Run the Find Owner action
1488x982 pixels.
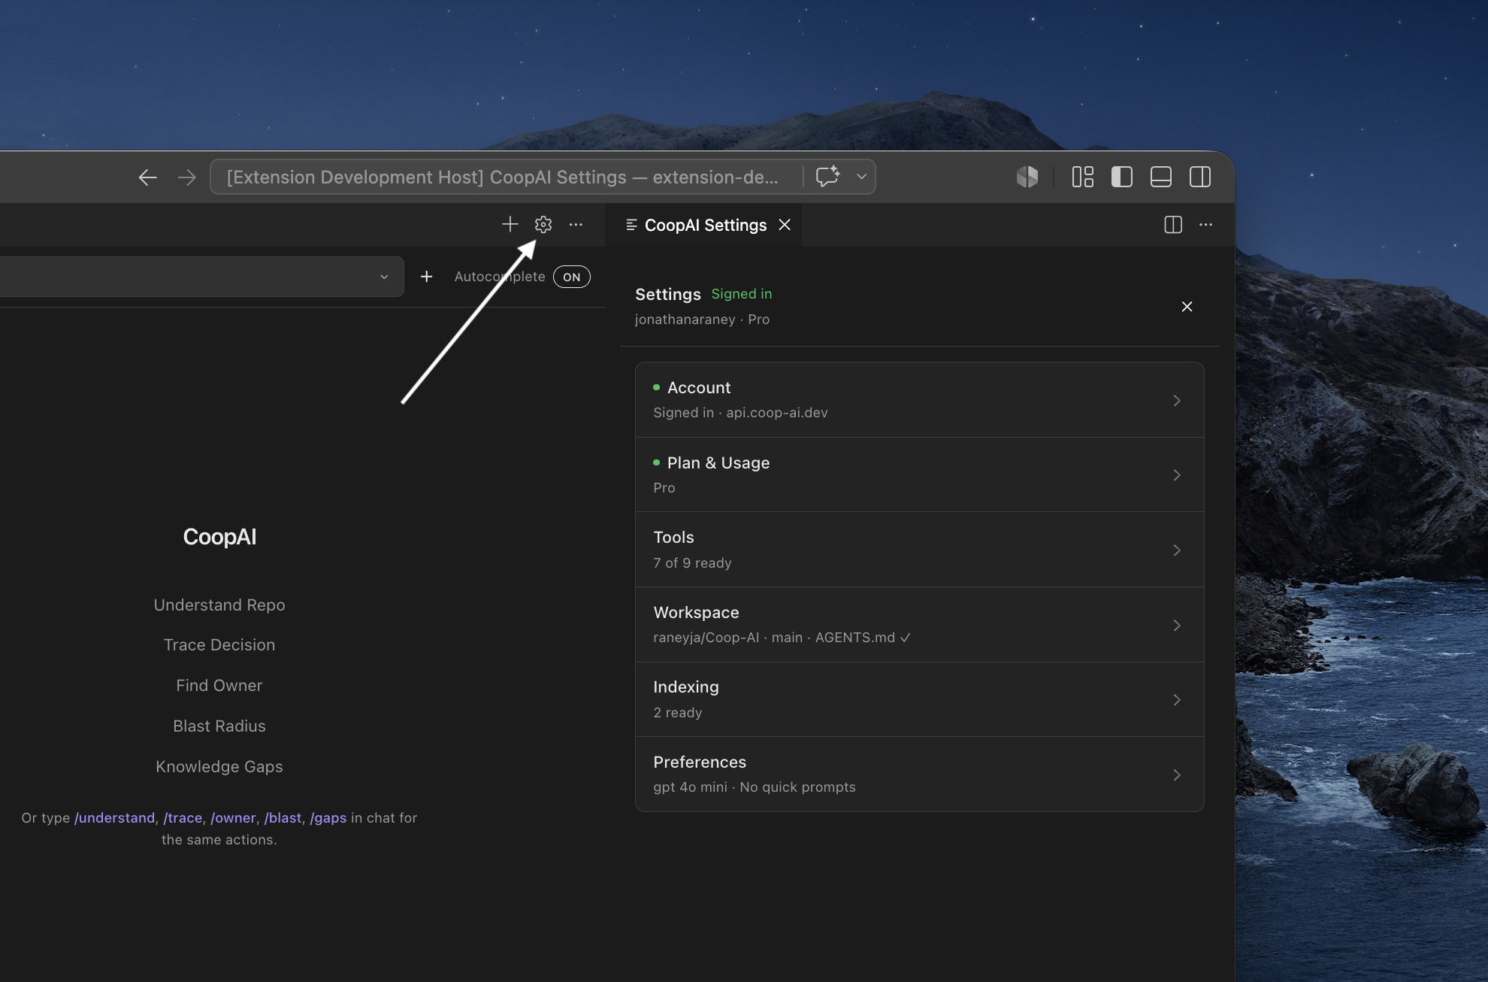pyautogui.click(x=219, y=685)
